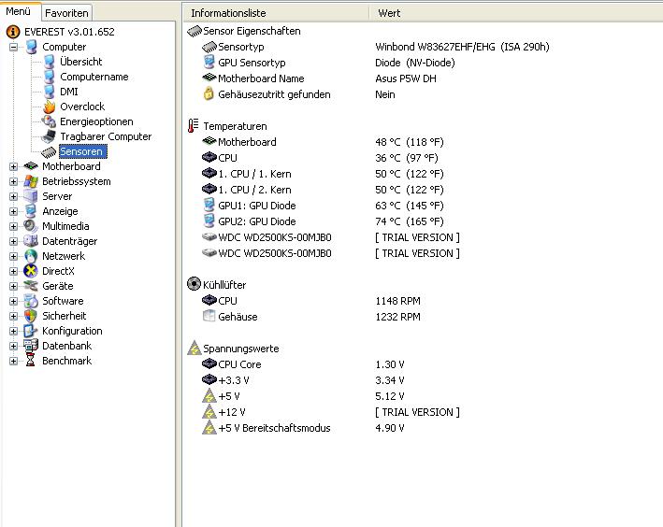The height and width of the screenshot is (527, 663).
Task: Collapse the Computer tree node
Action: pyautogui.click(x=13, y=47)
